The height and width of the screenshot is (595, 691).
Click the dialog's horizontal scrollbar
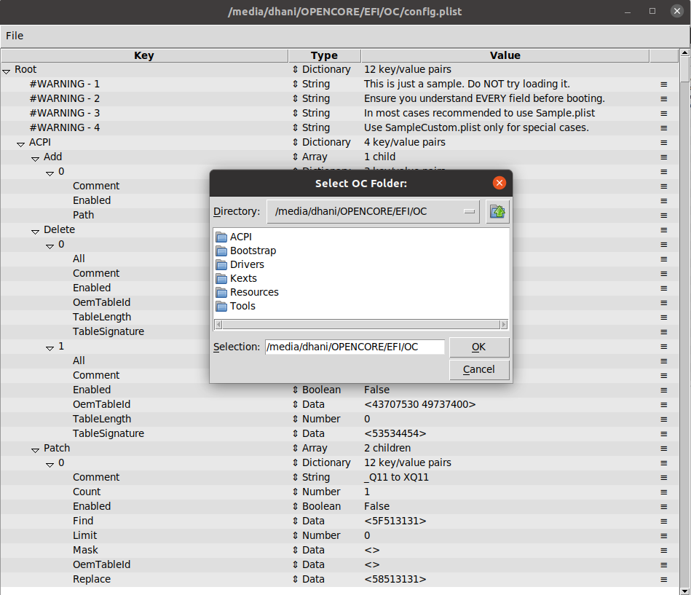(361, 325)
